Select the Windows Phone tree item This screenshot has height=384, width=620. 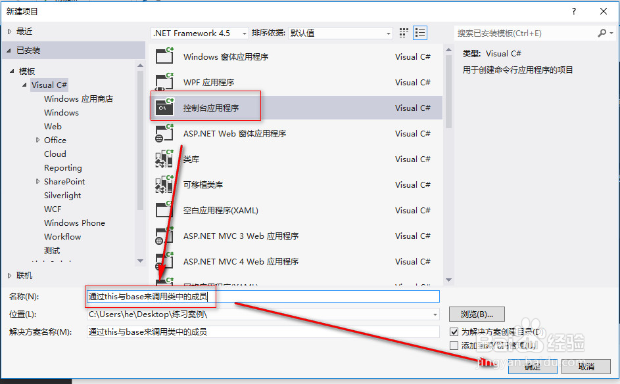click(x=74, y=223)
